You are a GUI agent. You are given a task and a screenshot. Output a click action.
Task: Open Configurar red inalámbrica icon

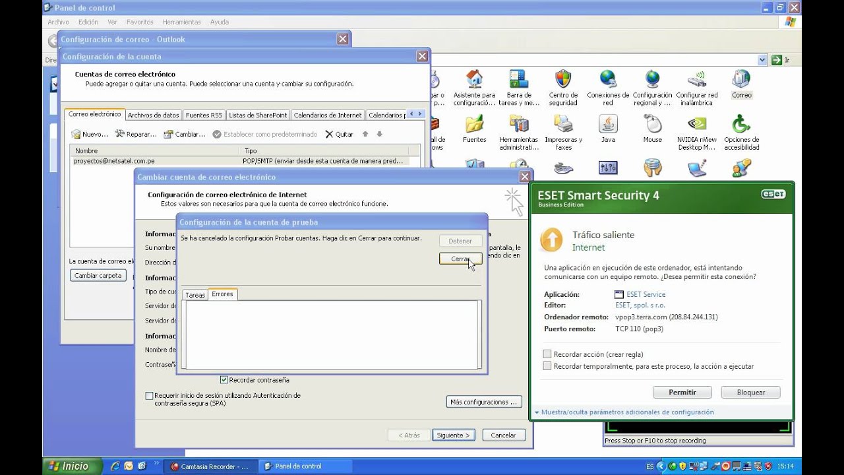(x=697, y=87)
